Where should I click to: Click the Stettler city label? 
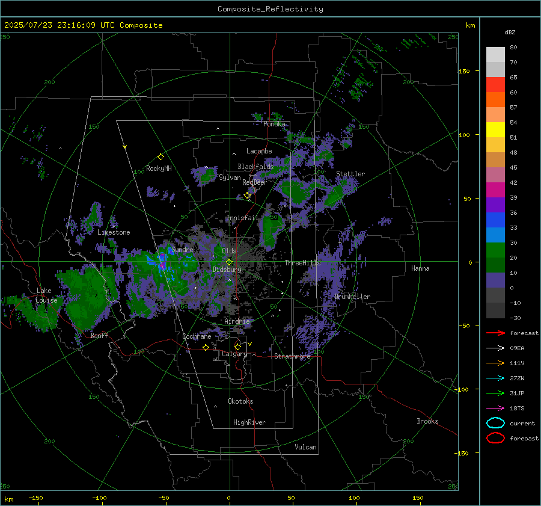pos(350,174)
